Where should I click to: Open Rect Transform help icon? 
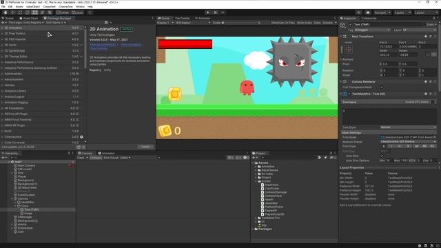tap(426, 37)
